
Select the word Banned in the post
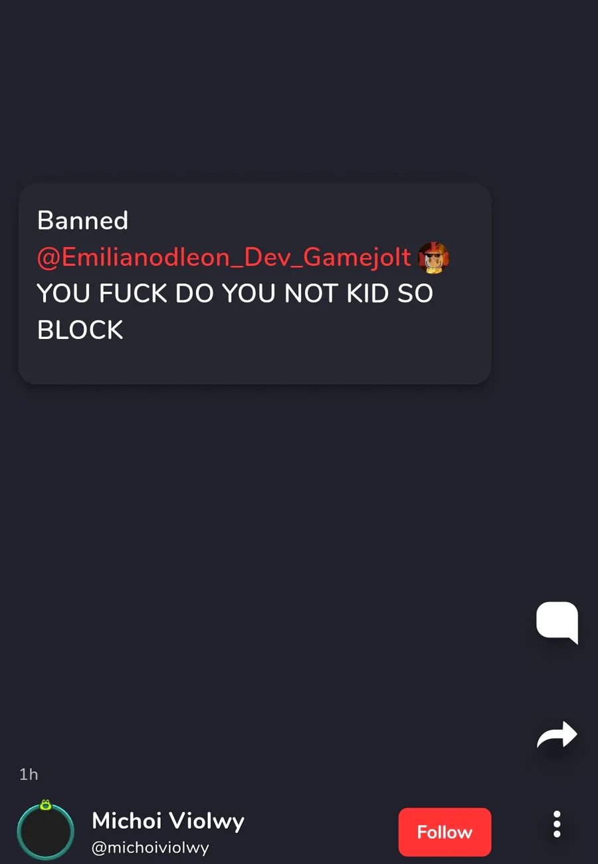click(x=82, y=221)
